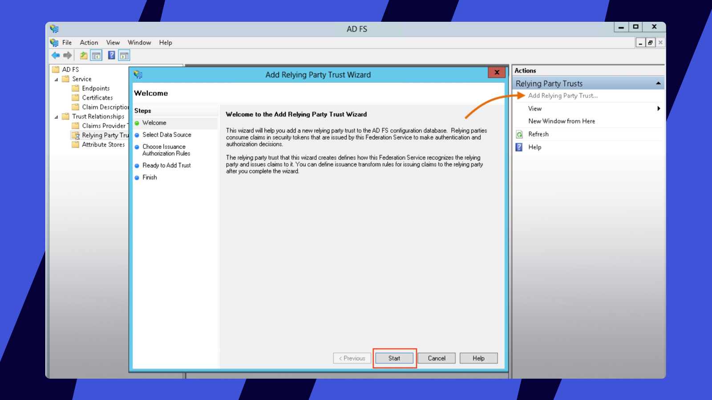Collapse the Trust Relationships tree node

tap(57, 117)
